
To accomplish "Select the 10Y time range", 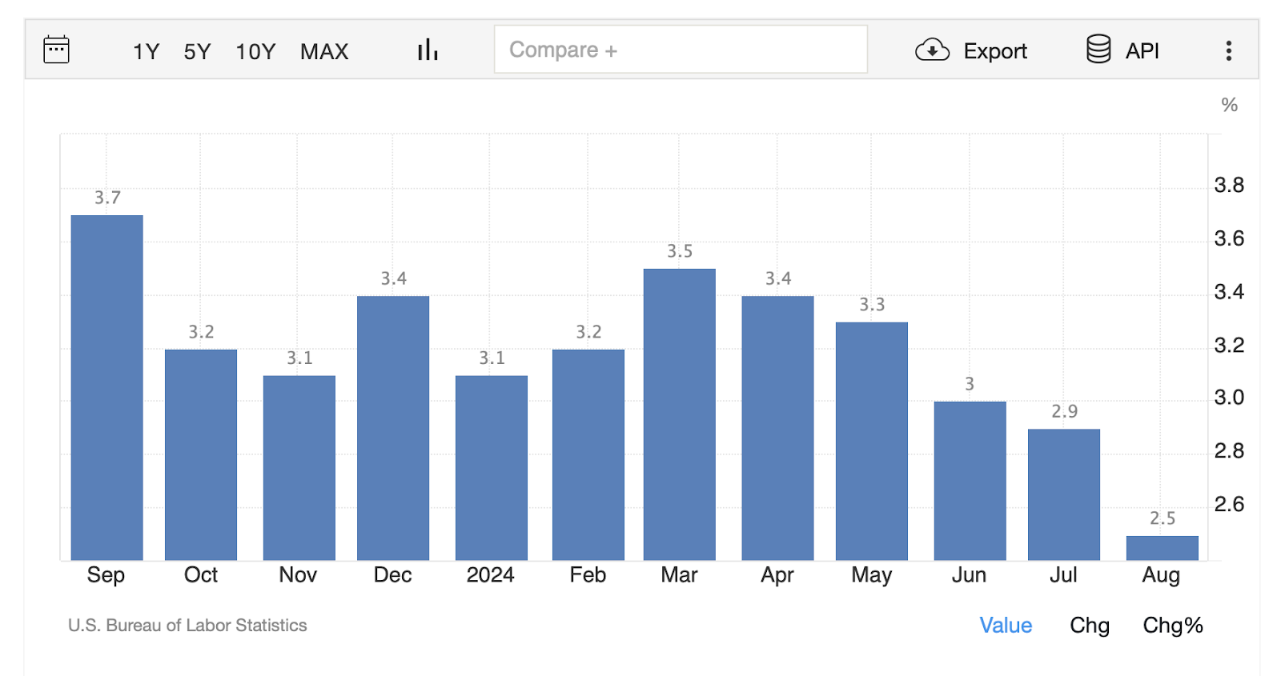I will (255, 52).
